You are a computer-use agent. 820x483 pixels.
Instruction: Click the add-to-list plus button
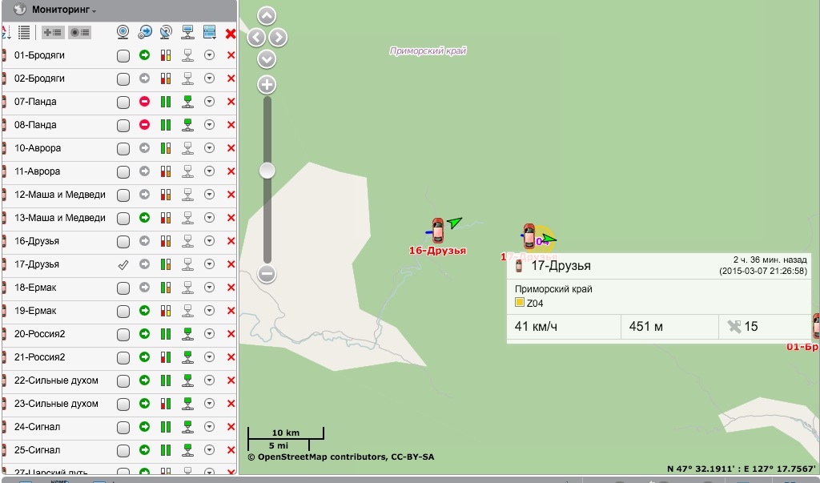click(54, 33)
